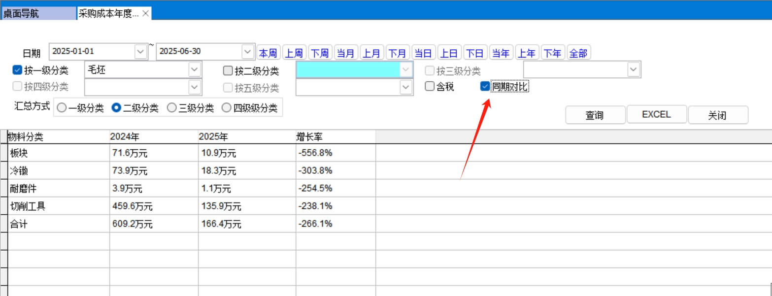
Task: Disable the 同期对比 checkbox
Action: (x=485, y=87)
